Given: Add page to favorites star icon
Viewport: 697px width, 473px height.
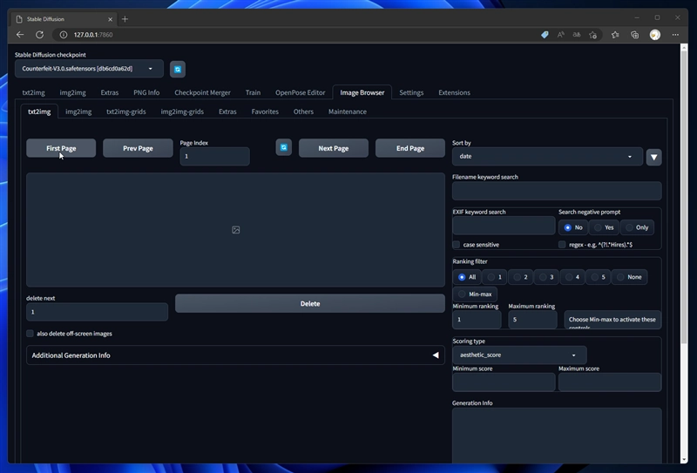Looking at the screenshot, I should point(592,35).
